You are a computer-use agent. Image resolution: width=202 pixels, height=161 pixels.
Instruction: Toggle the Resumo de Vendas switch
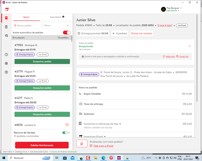(65, 133)
